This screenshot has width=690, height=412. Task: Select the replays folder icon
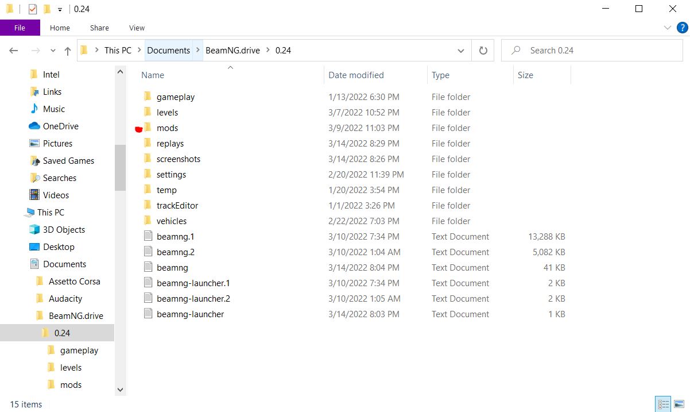click(147, 143)
